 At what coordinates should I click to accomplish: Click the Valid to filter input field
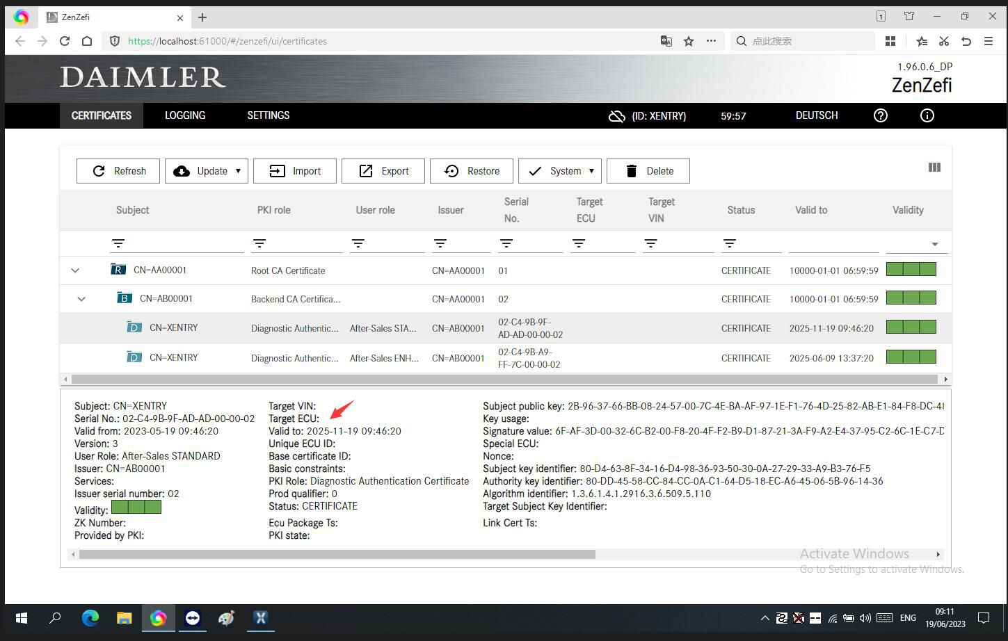click(x=834, y=243)
